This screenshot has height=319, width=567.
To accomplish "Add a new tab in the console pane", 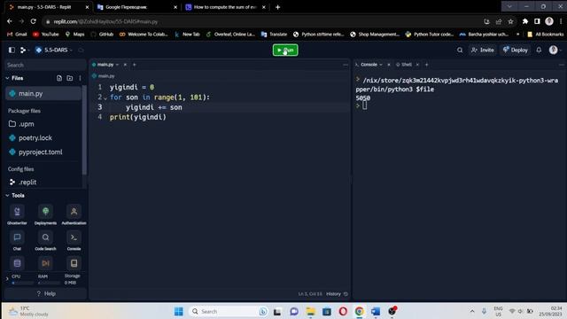I will click(427, 65).
